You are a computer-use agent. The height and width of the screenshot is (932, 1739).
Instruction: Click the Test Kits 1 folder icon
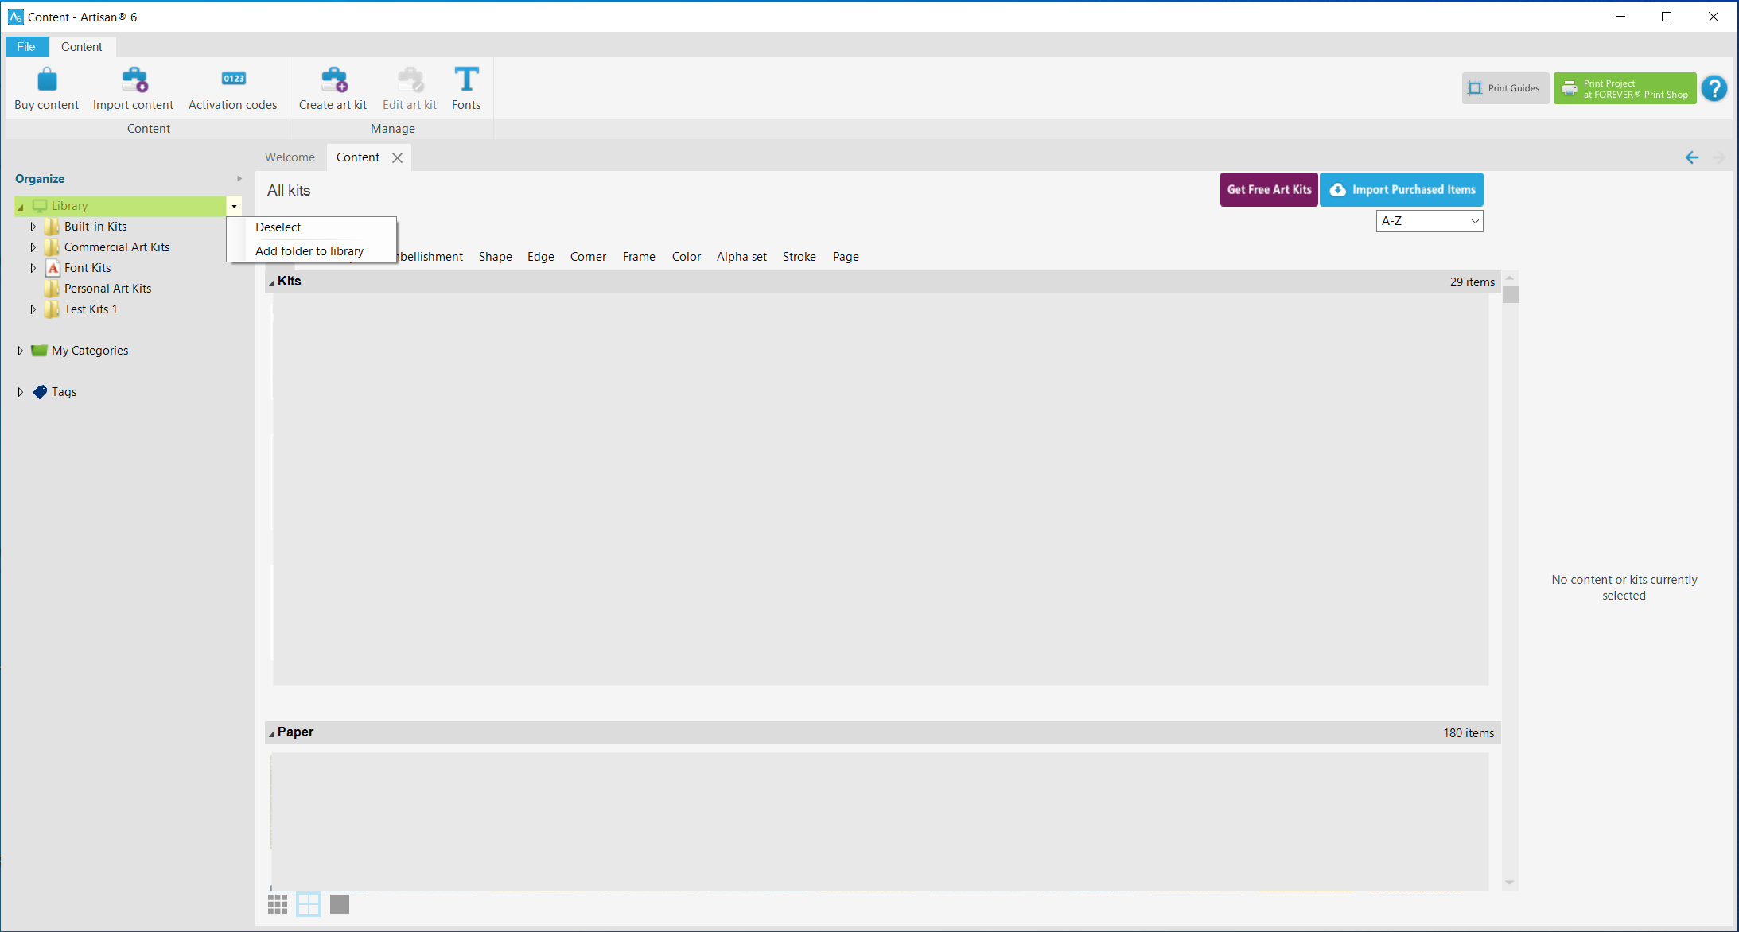tap(53, 309)
